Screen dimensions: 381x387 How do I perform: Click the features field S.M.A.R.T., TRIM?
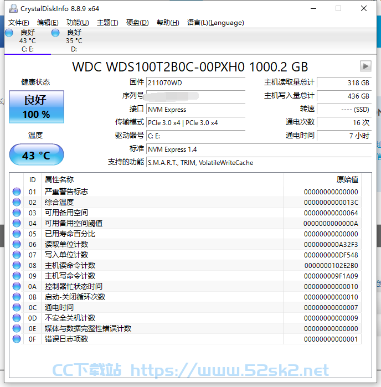click(x=259, y=163)
